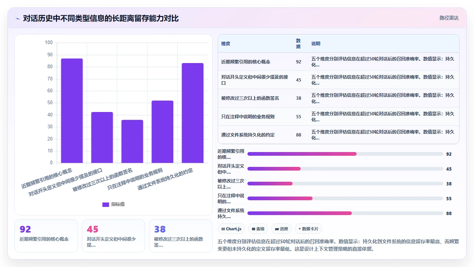Click progress label 近期频繁引用的核…
The image size is (474, 267).
pyautogui.click(x=231, y=154)
